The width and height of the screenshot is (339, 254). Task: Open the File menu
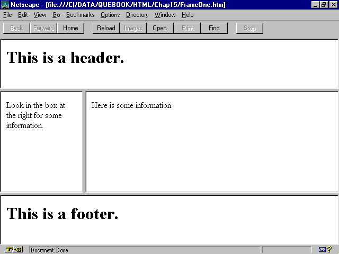point(7,15)
